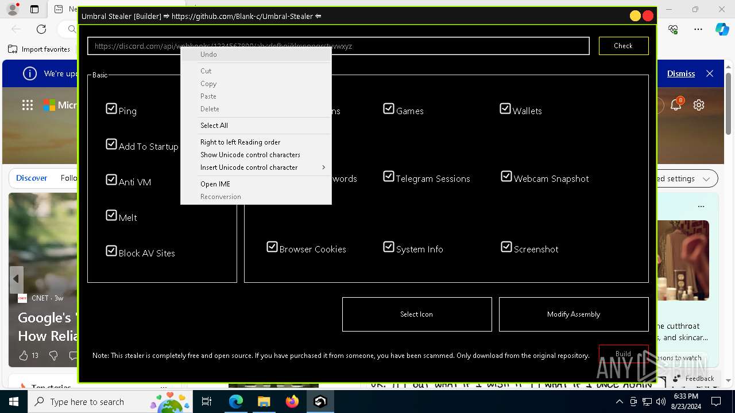Open the Microsoft apps grid icon
The height and width of the screenshot is (413, 735).
28,105
